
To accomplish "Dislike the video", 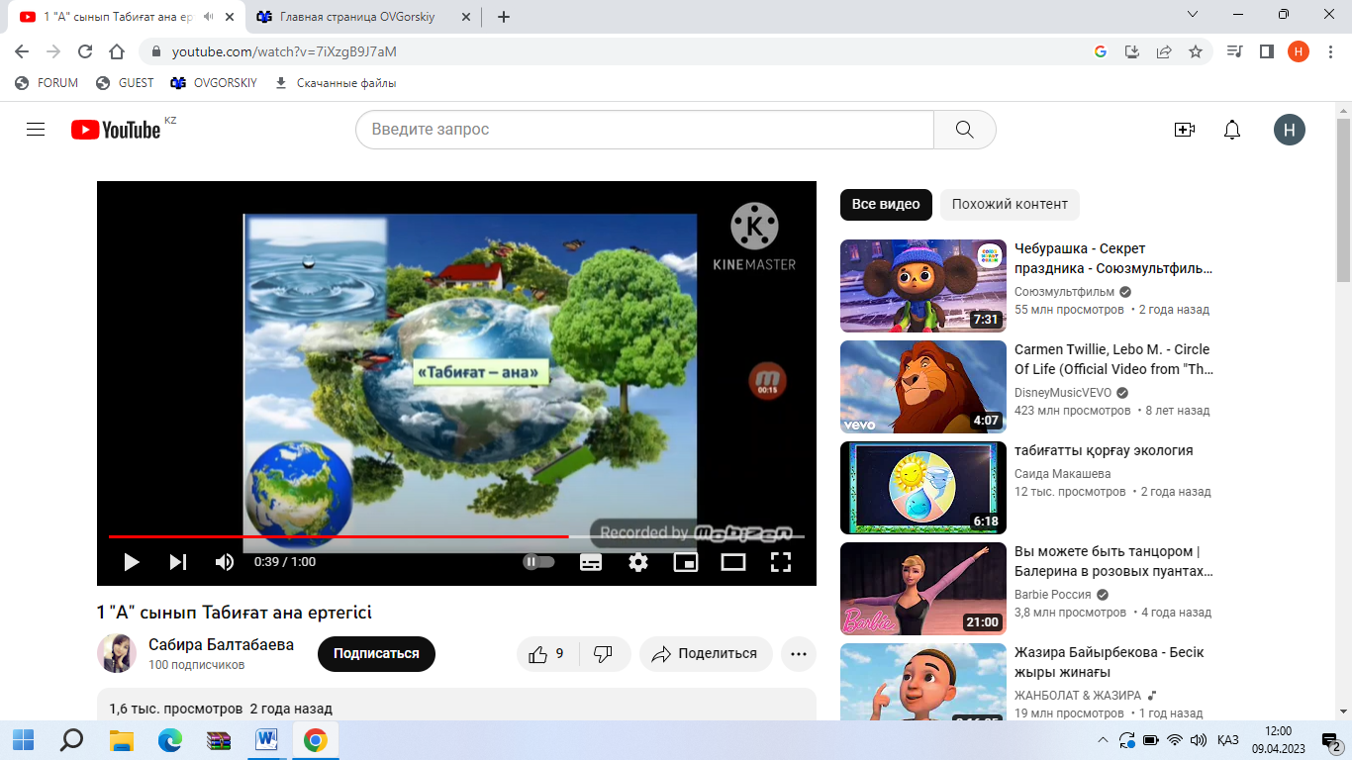I will [603, 654].
